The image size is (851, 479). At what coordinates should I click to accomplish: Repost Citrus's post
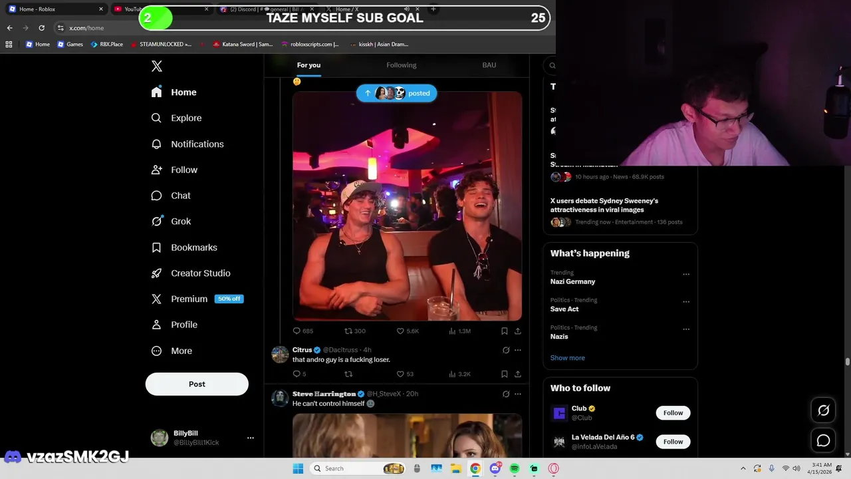point(348,374)
